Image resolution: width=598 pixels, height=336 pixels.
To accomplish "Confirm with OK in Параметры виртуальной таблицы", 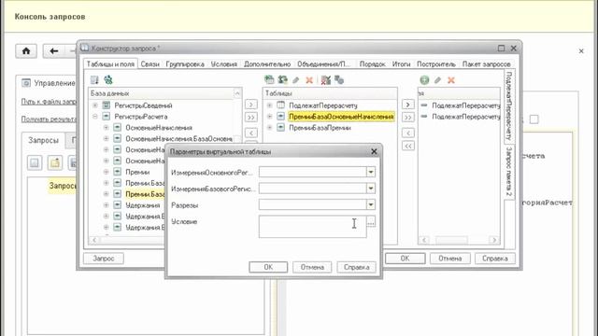I will pyautogui.click(x=268, y=267).
